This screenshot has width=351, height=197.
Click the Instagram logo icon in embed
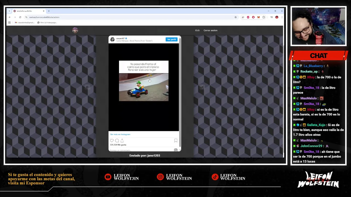coord(175,150)
